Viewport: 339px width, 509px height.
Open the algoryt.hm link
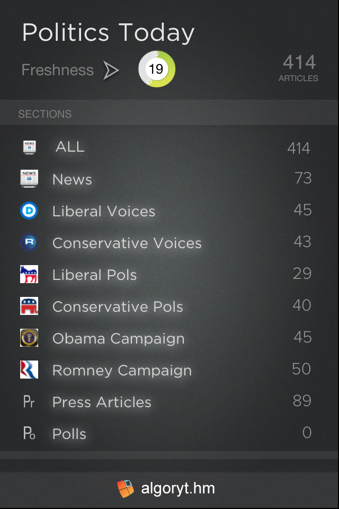tap(167, 488)
